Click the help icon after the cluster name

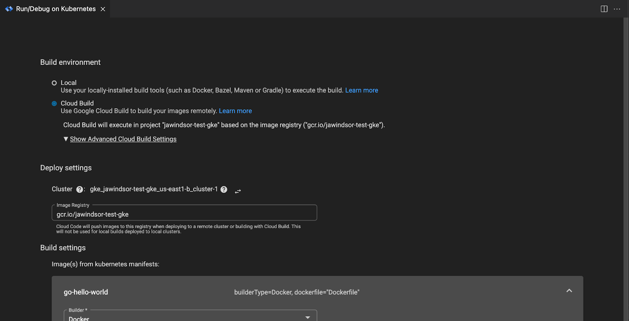224,189
